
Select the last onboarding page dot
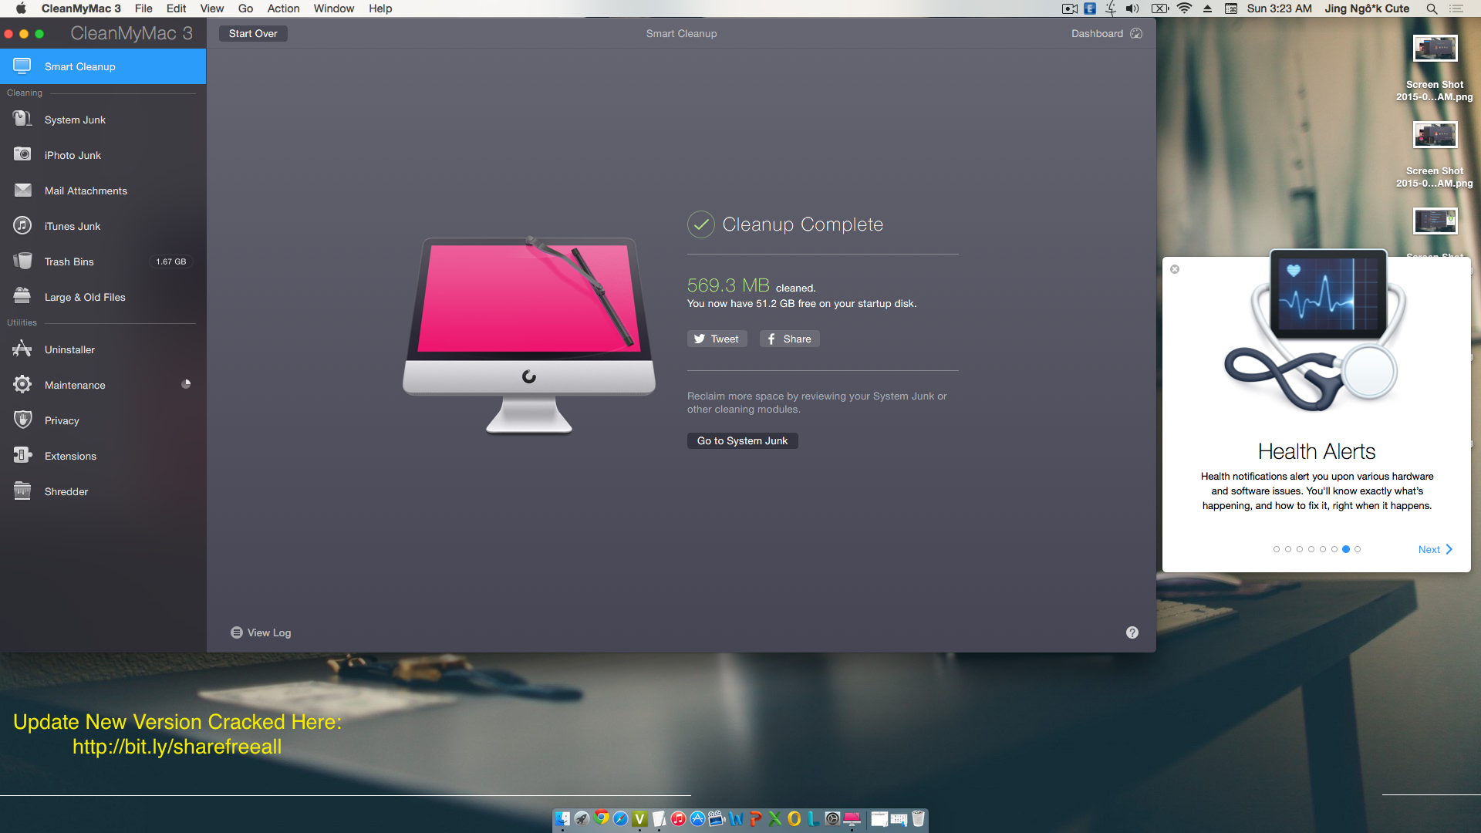click(x=1358, y=549)
